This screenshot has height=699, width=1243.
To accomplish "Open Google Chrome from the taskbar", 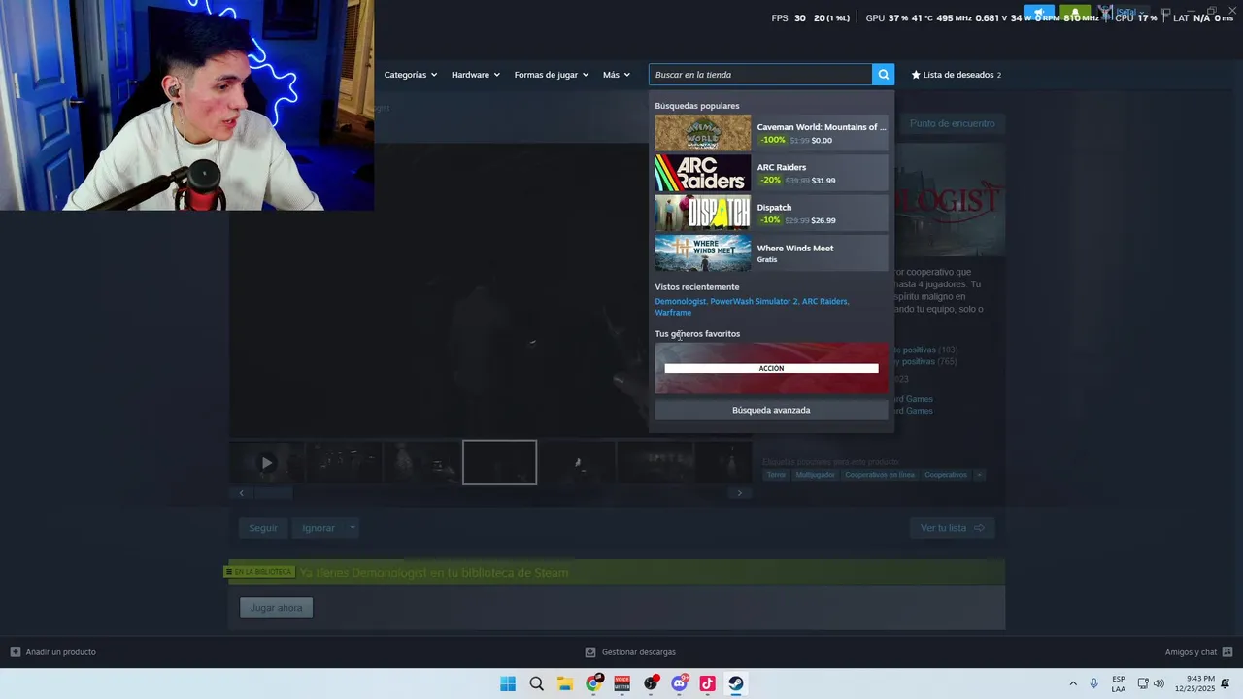I will (593, 683).
